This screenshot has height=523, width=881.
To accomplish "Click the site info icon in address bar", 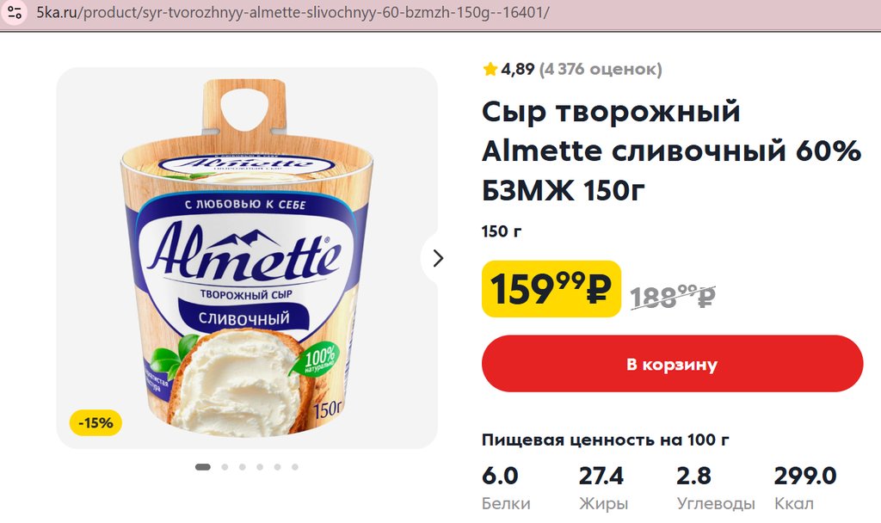I will click(14, 14).
